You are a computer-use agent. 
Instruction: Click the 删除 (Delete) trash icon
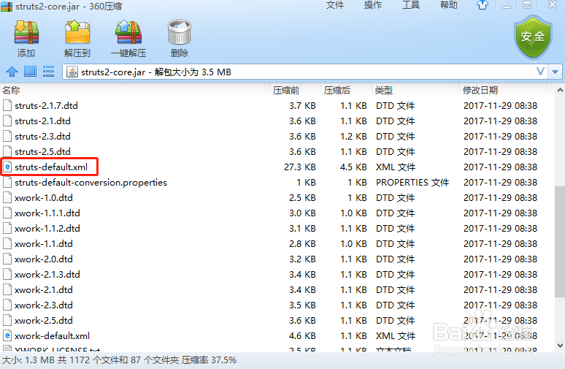coord(180,33)
